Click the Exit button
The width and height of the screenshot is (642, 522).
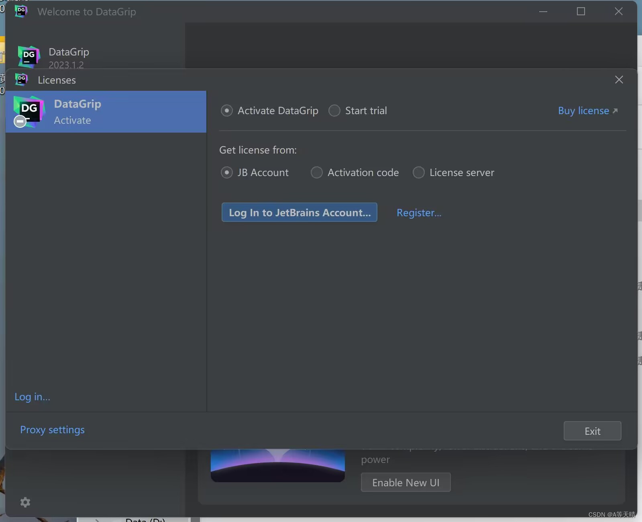point(592,431)
